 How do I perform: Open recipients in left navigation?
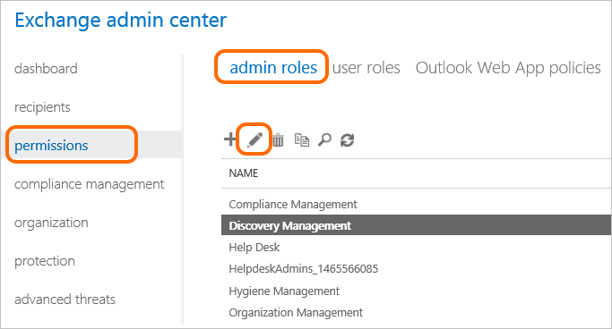point(42,107)
